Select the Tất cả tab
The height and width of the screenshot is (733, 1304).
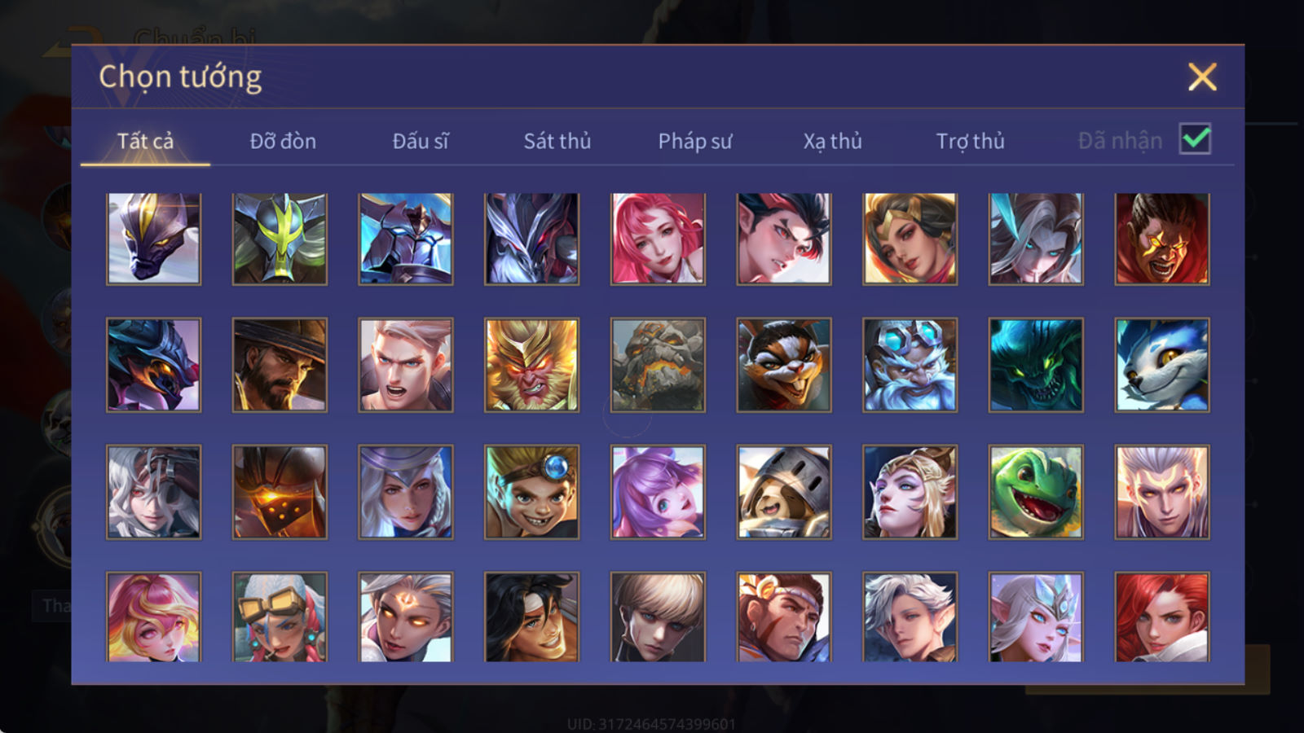click(145, 141)
